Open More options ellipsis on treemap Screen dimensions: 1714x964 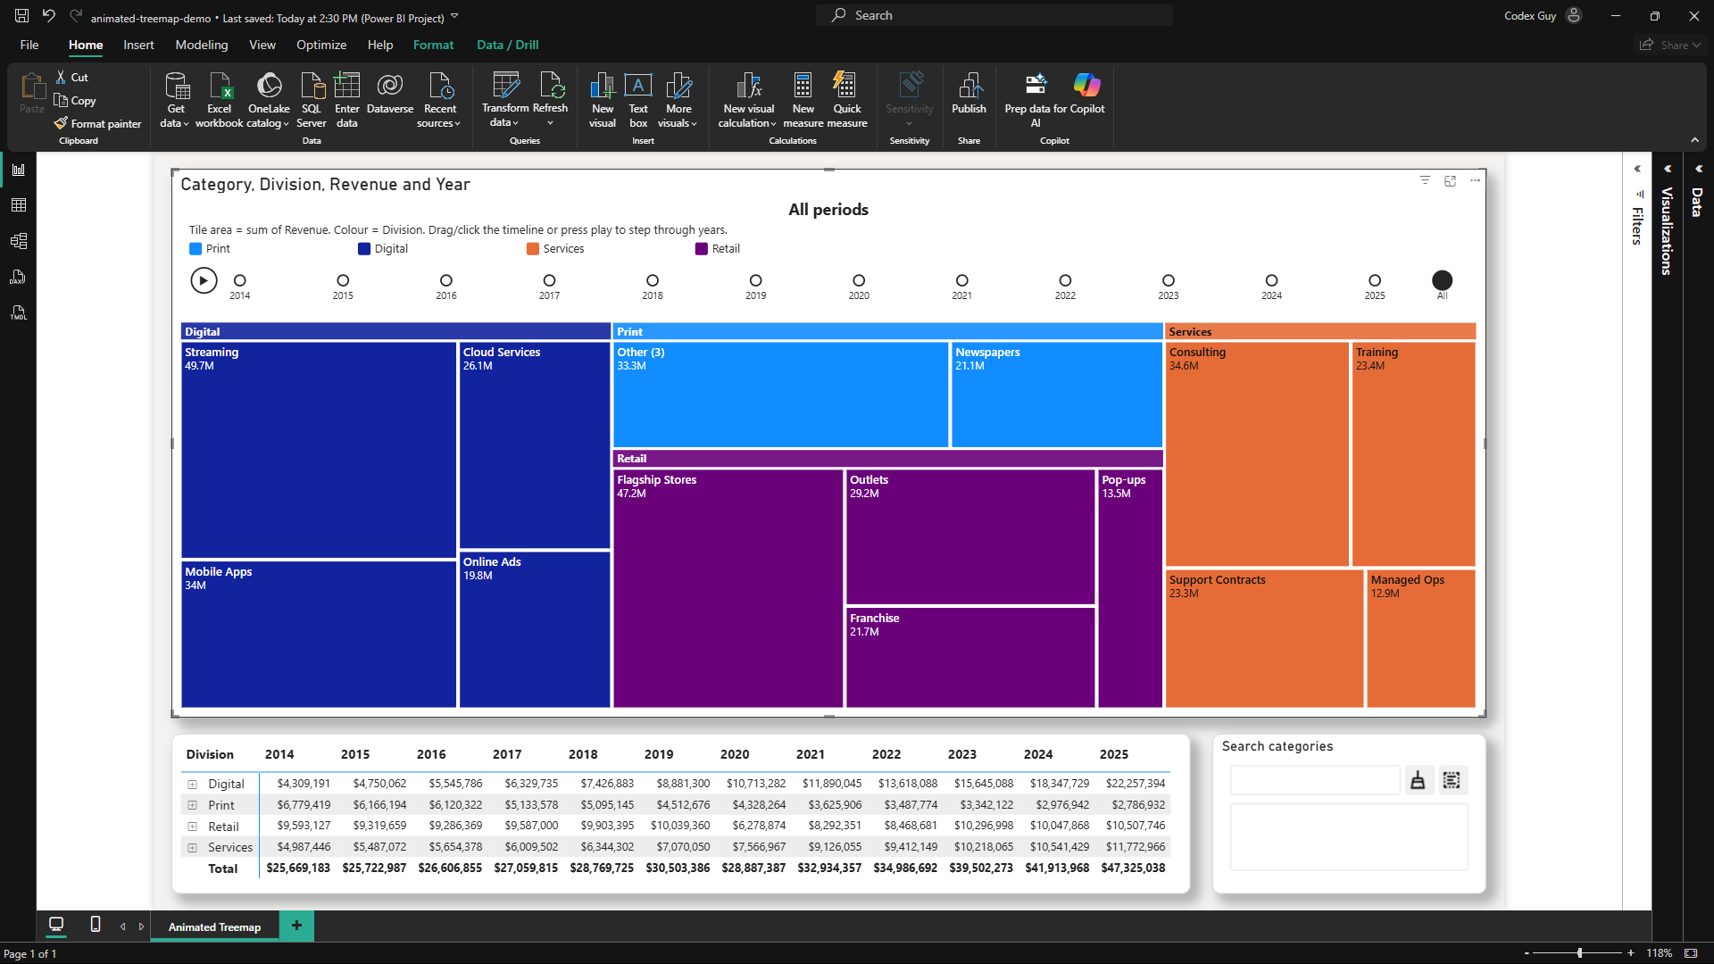tap(1475, 180)
